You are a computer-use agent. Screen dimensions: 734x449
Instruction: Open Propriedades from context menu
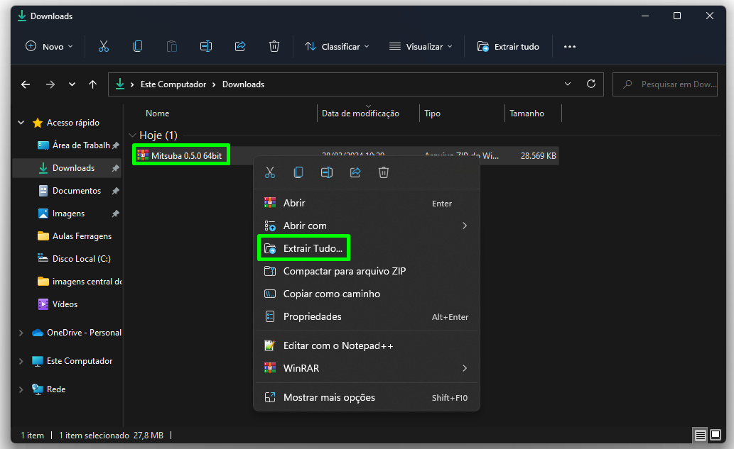tap(367, 317)
